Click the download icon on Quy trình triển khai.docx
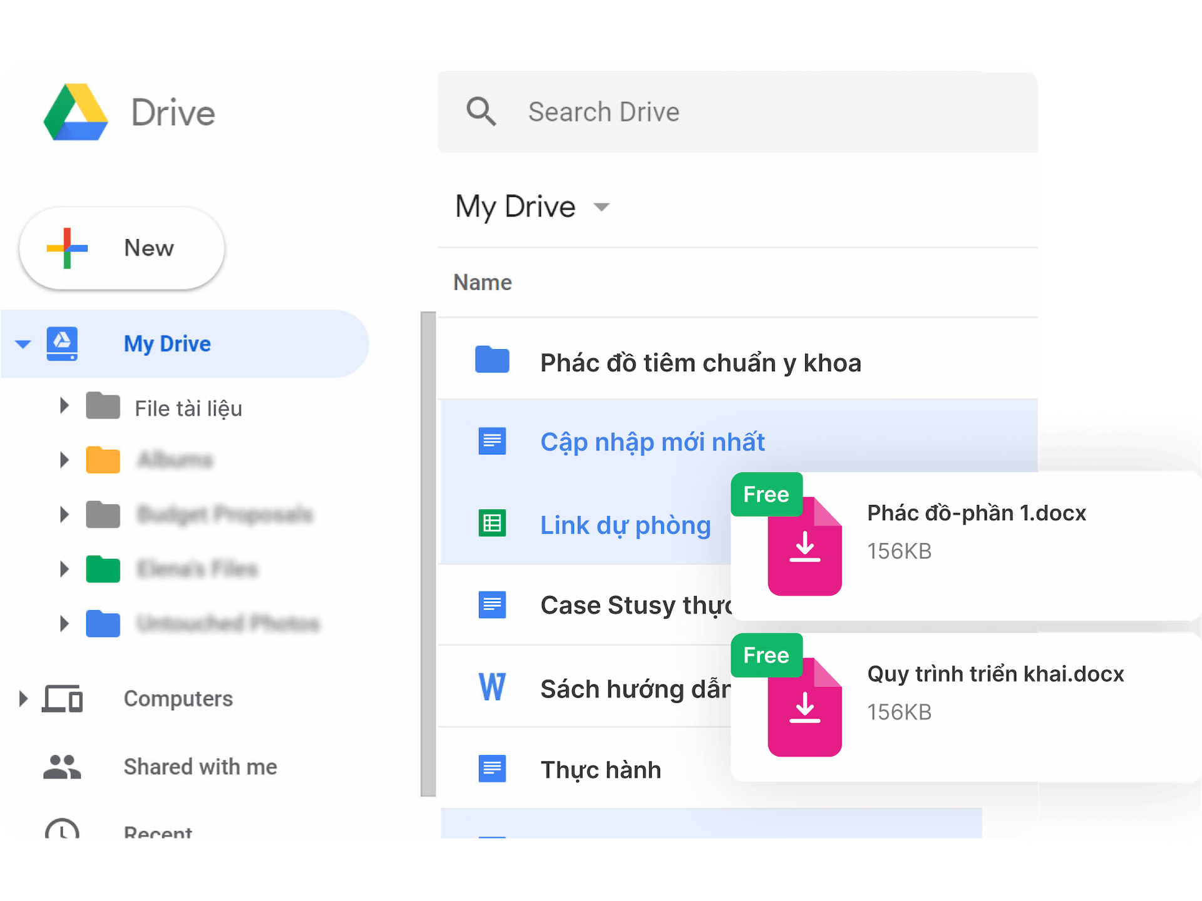 (805, 707)
